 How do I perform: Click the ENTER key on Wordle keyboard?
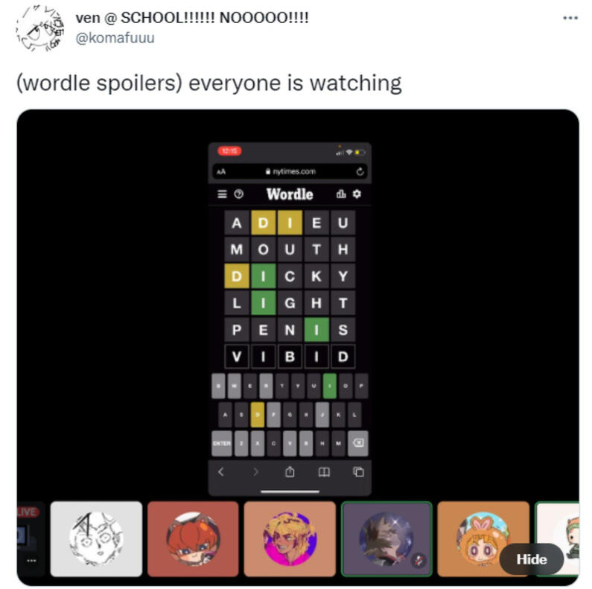[x=222, y=443]
